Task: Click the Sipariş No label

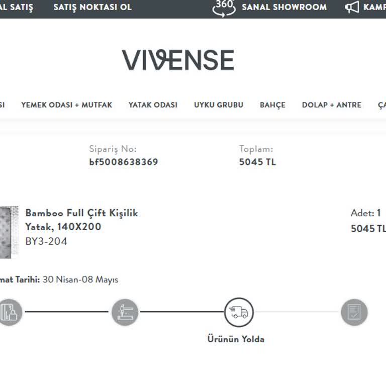Action: (113, 149)
